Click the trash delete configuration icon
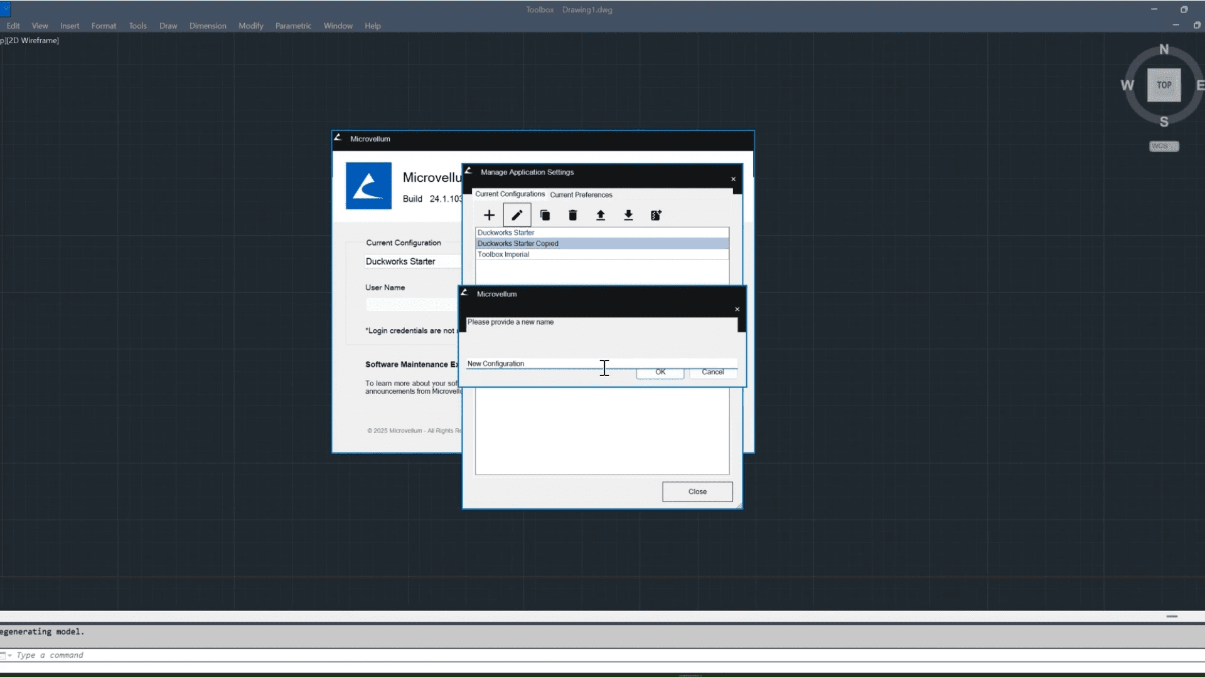The width and height of the screenshot is (1205, 677). (x=572, y=215)
